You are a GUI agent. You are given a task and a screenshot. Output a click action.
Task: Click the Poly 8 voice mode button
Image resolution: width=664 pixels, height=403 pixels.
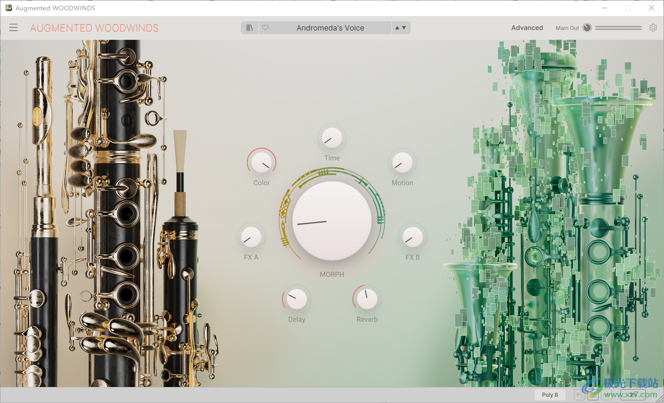tap(550, 394)
